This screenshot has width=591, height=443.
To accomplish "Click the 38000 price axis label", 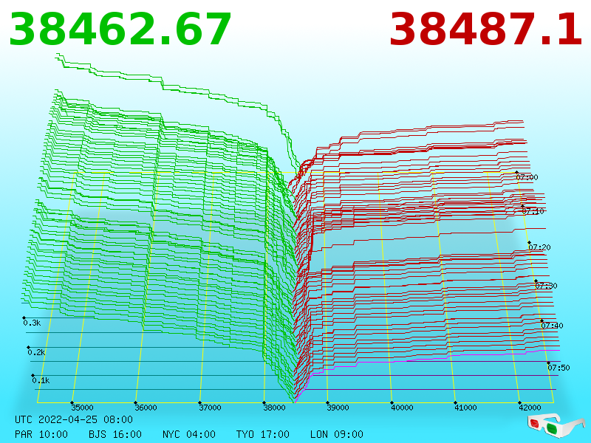I will [274, 408].
